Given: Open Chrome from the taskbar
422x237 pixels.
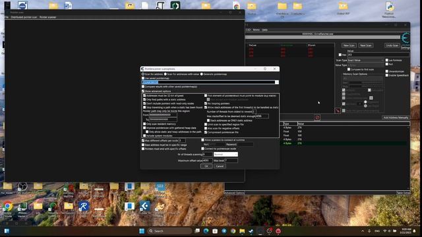Looking at the screenshot, I should click(x=233, y=231).
